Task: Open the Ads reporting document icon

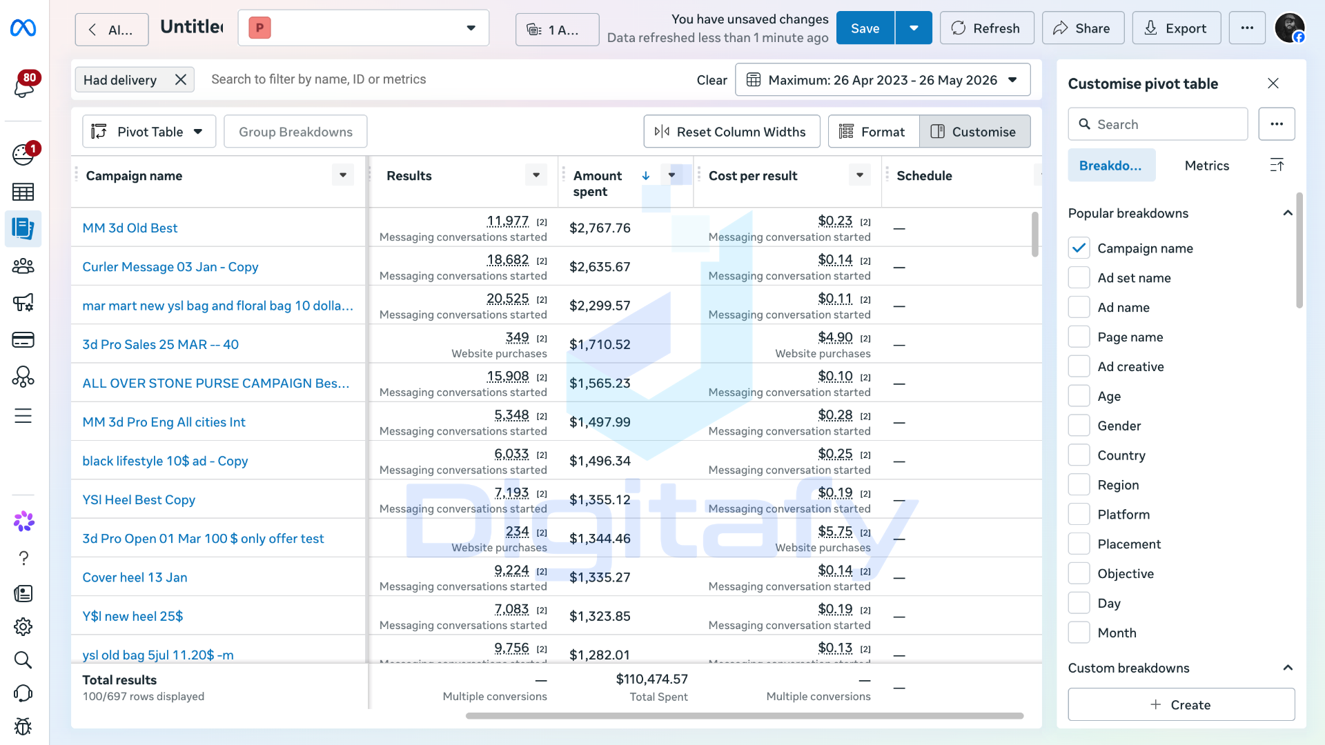Action: [23, 228]
